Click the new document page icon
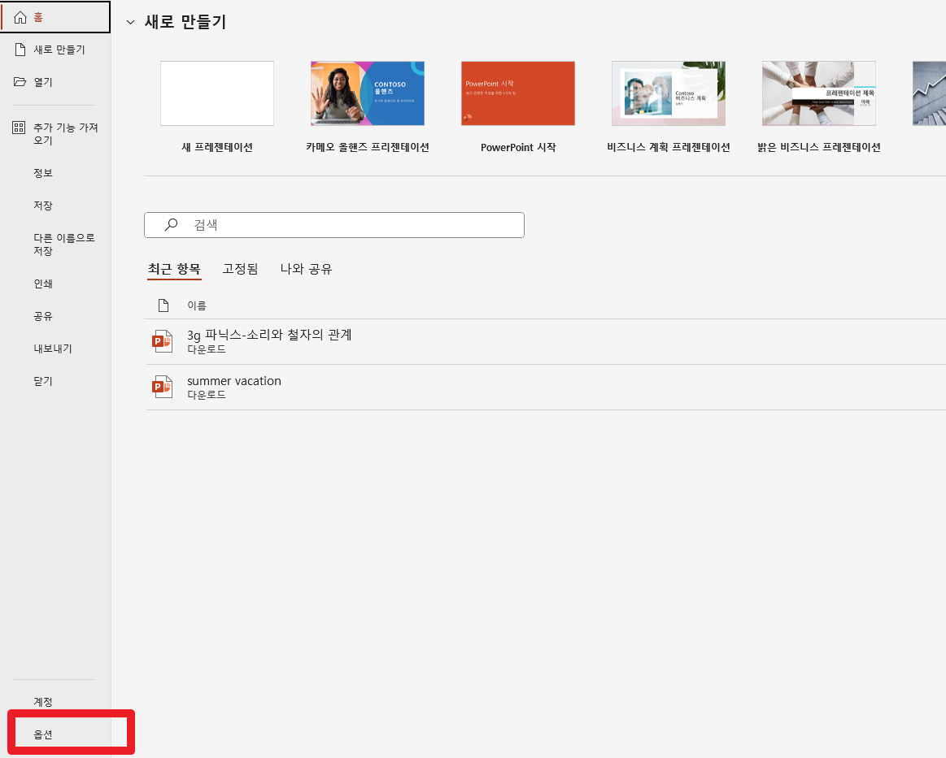Image resolution: width=946 pixels, height=758 pixels. click(20, 50)
